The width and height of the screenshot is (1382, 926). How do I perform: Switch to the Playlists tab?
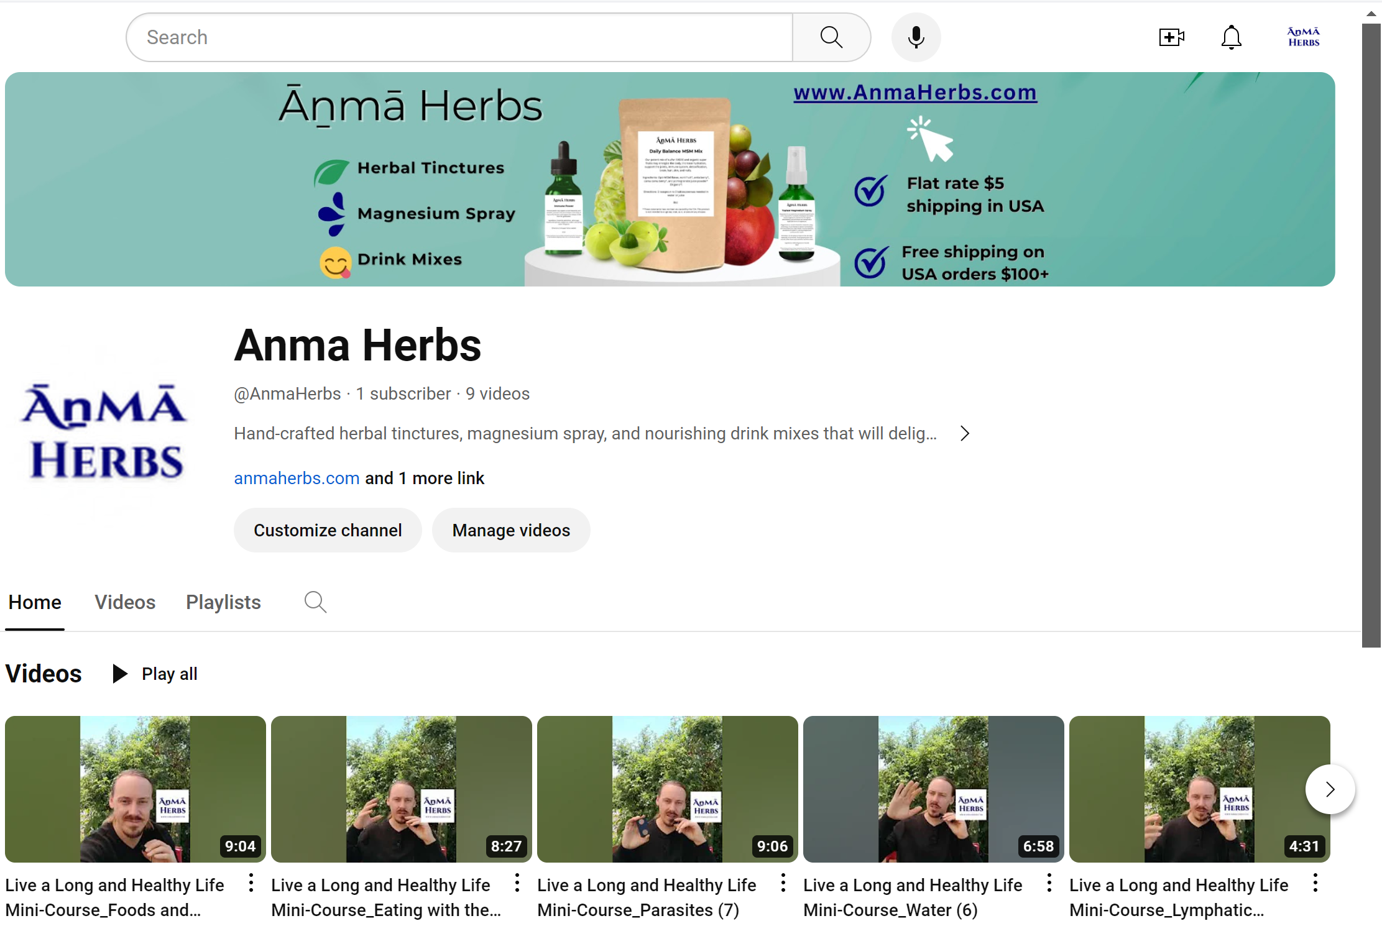coord(223,602)
